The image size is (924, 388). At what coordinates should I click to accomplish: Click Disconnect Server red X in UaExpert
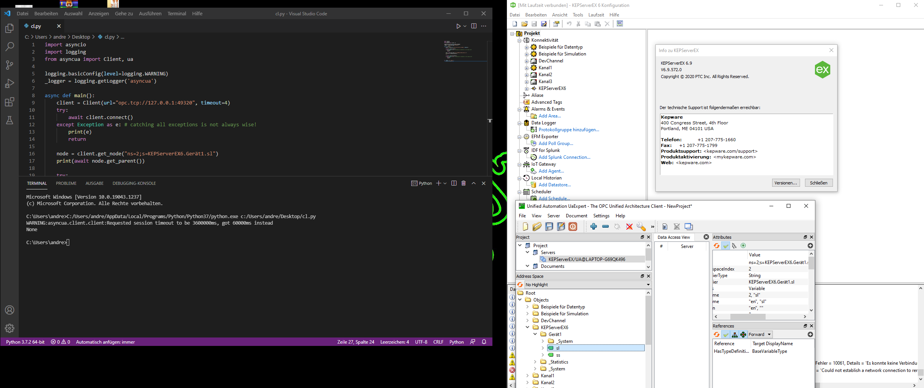pos(629,227)
